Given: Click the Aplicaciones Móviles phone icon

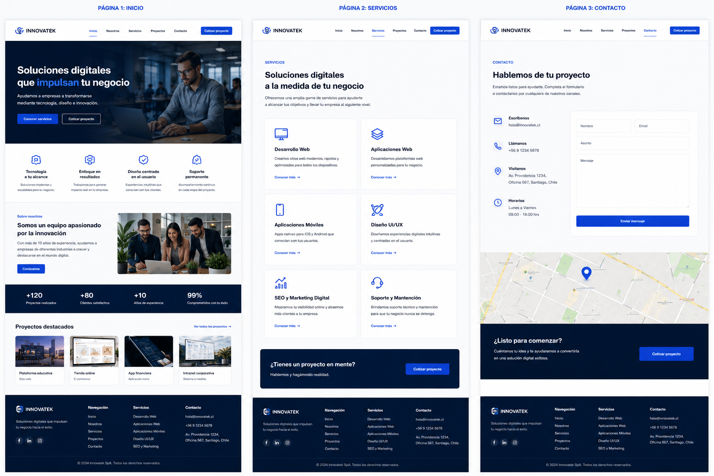Looking at the screenshot, I should [x=280, y=210].
